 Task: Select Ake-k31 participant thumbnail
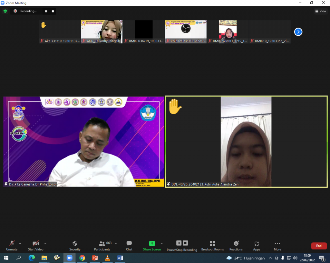click(x=60, y=32)
